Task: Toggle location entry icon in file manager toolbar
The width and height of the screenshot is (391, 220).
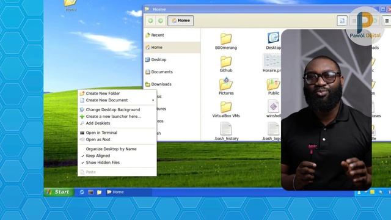Action: 342,21
